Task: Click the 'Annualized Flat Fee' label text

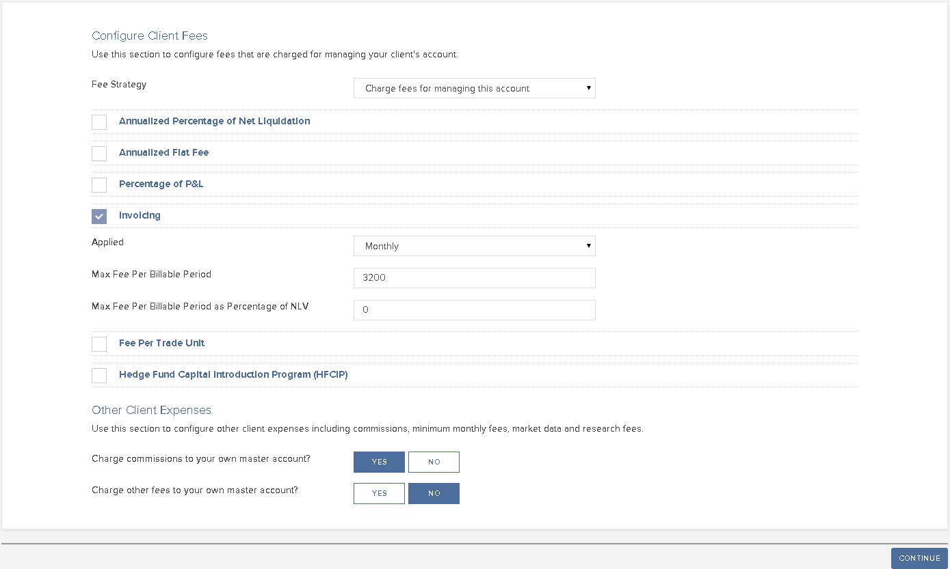Action: (x=163, y=152)
